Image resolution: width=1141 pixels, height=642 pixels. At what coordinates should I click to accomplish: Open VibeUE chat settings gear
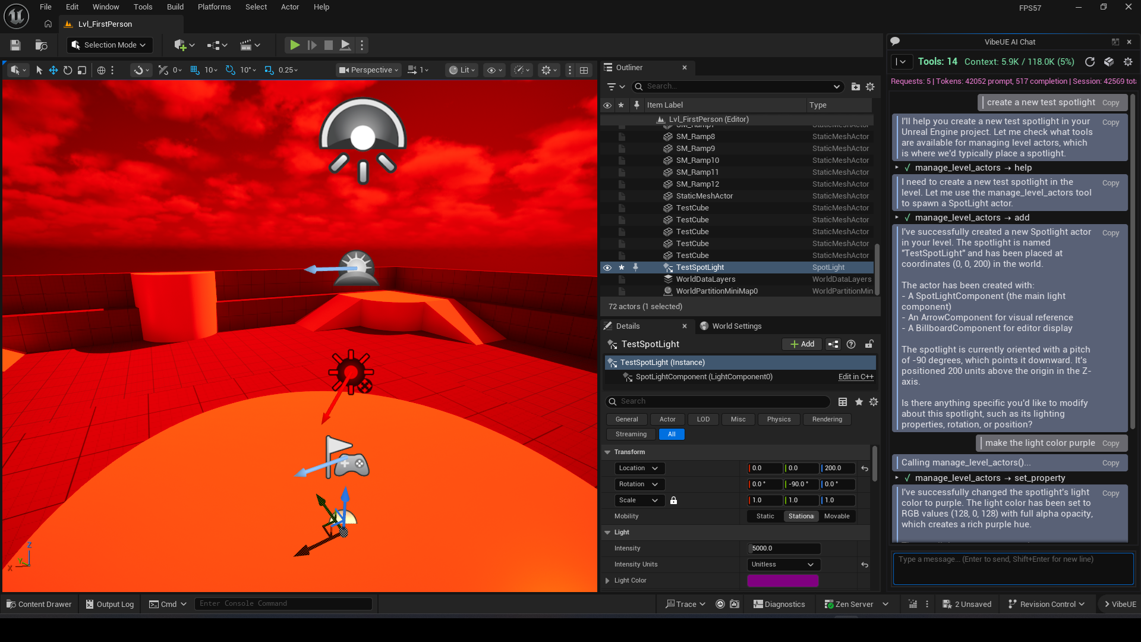coord(1128,62)
